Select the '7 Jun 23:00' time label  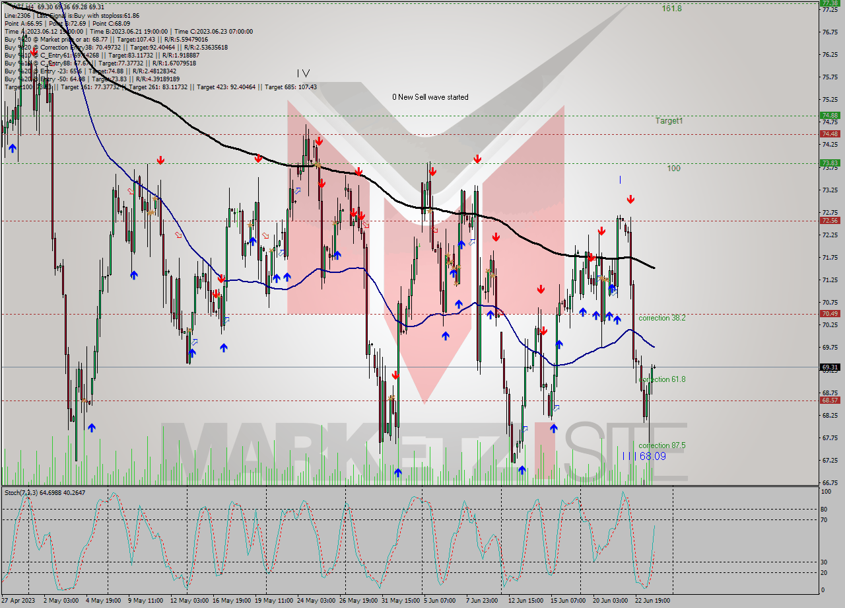[483, 601]
